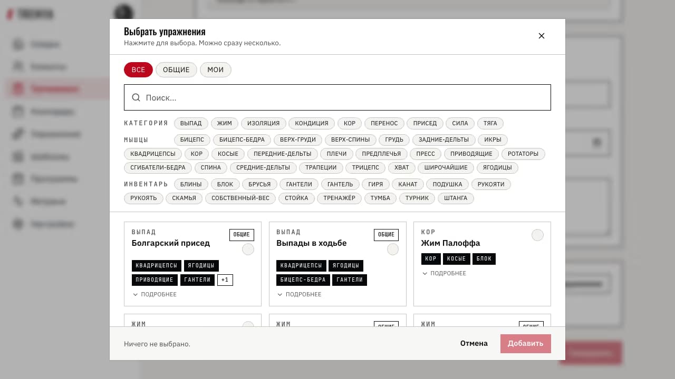Toggle the ТРИЦЕПС muscle filter

coord(365,168)
